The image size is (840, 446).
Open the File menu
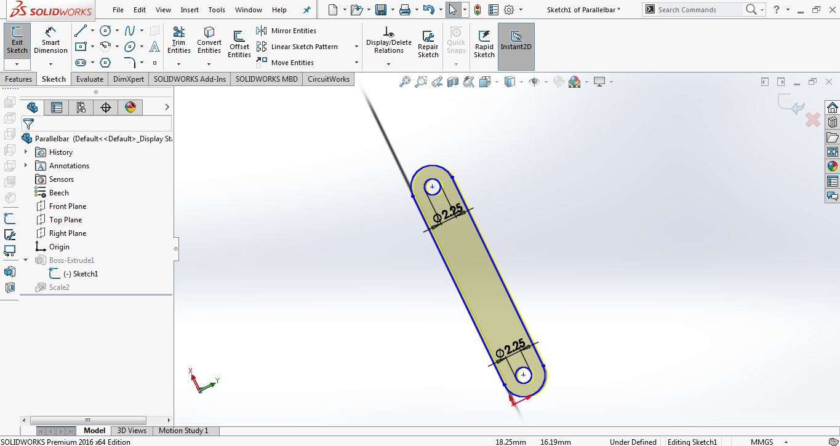pos(118,10)
